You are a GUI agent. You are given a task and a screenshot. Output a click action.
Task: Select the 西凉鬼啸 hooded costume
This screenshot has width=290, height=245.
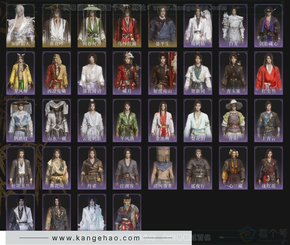coord(56,73)
